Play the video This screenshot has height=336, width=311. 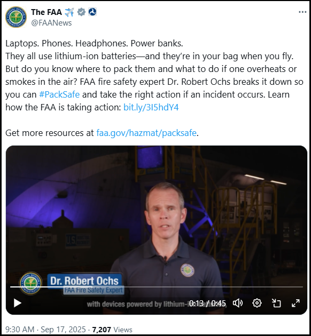(x=18, y=303)
